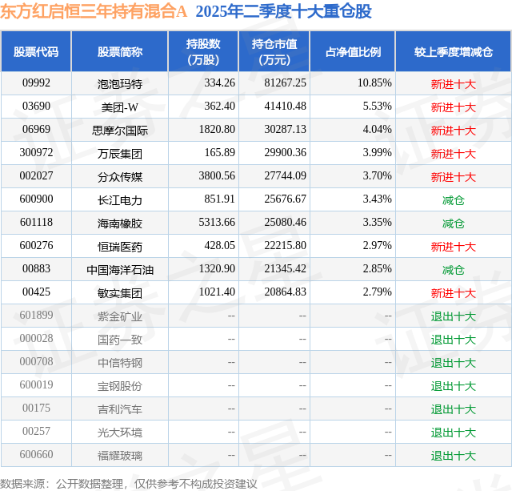Select stock code 00425
The width and height of the screenshot is (512, 491).
click(36, 292)
